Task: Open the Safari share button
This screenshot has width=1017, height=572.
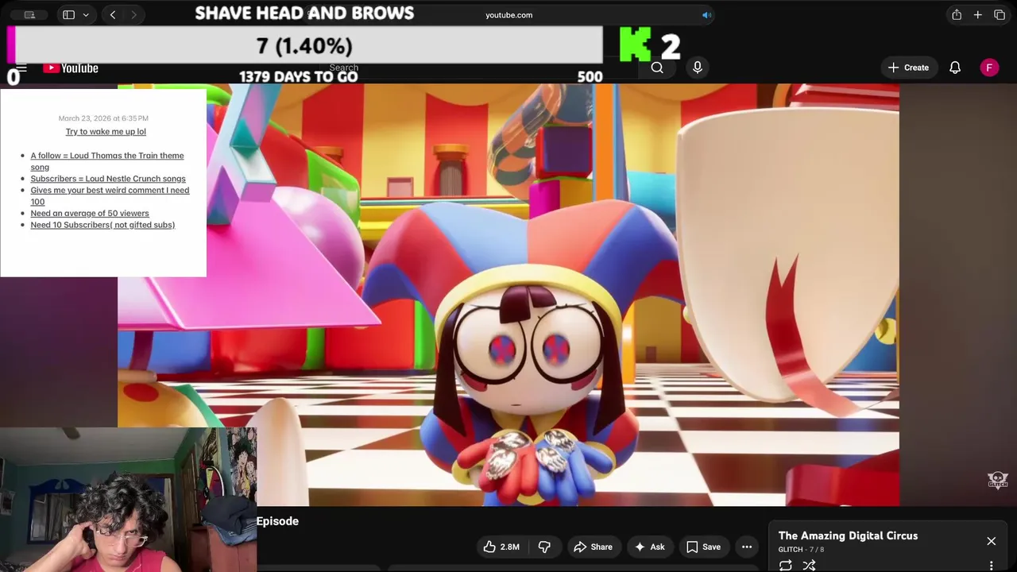Action: [x=957, y=15]
